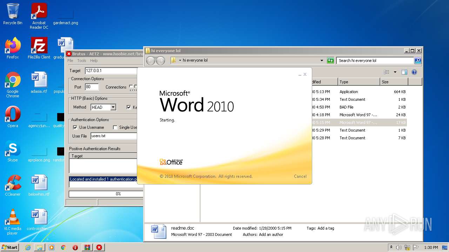449x252 pixels.
Task: Select belowhim.rtf on the desktop
Action: point(39,185)
